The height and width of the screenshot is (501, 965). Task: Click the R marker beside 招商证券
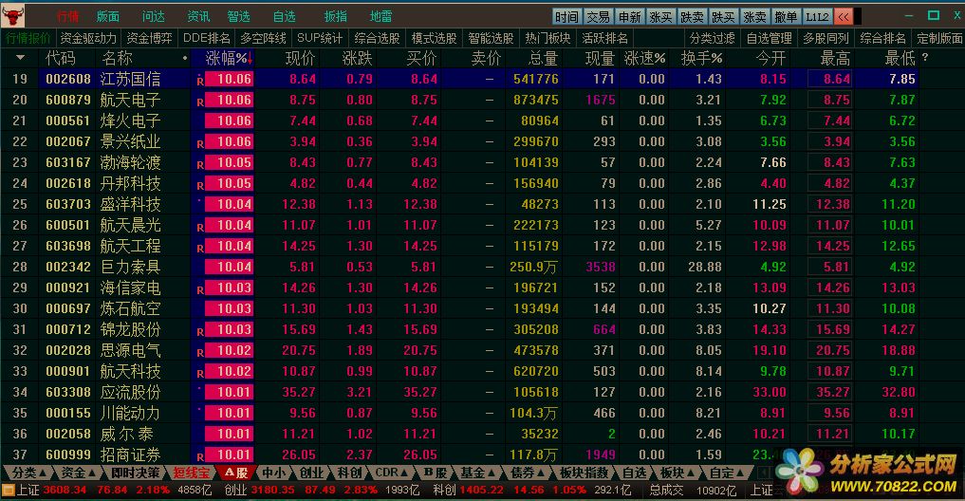click(200, 457)
